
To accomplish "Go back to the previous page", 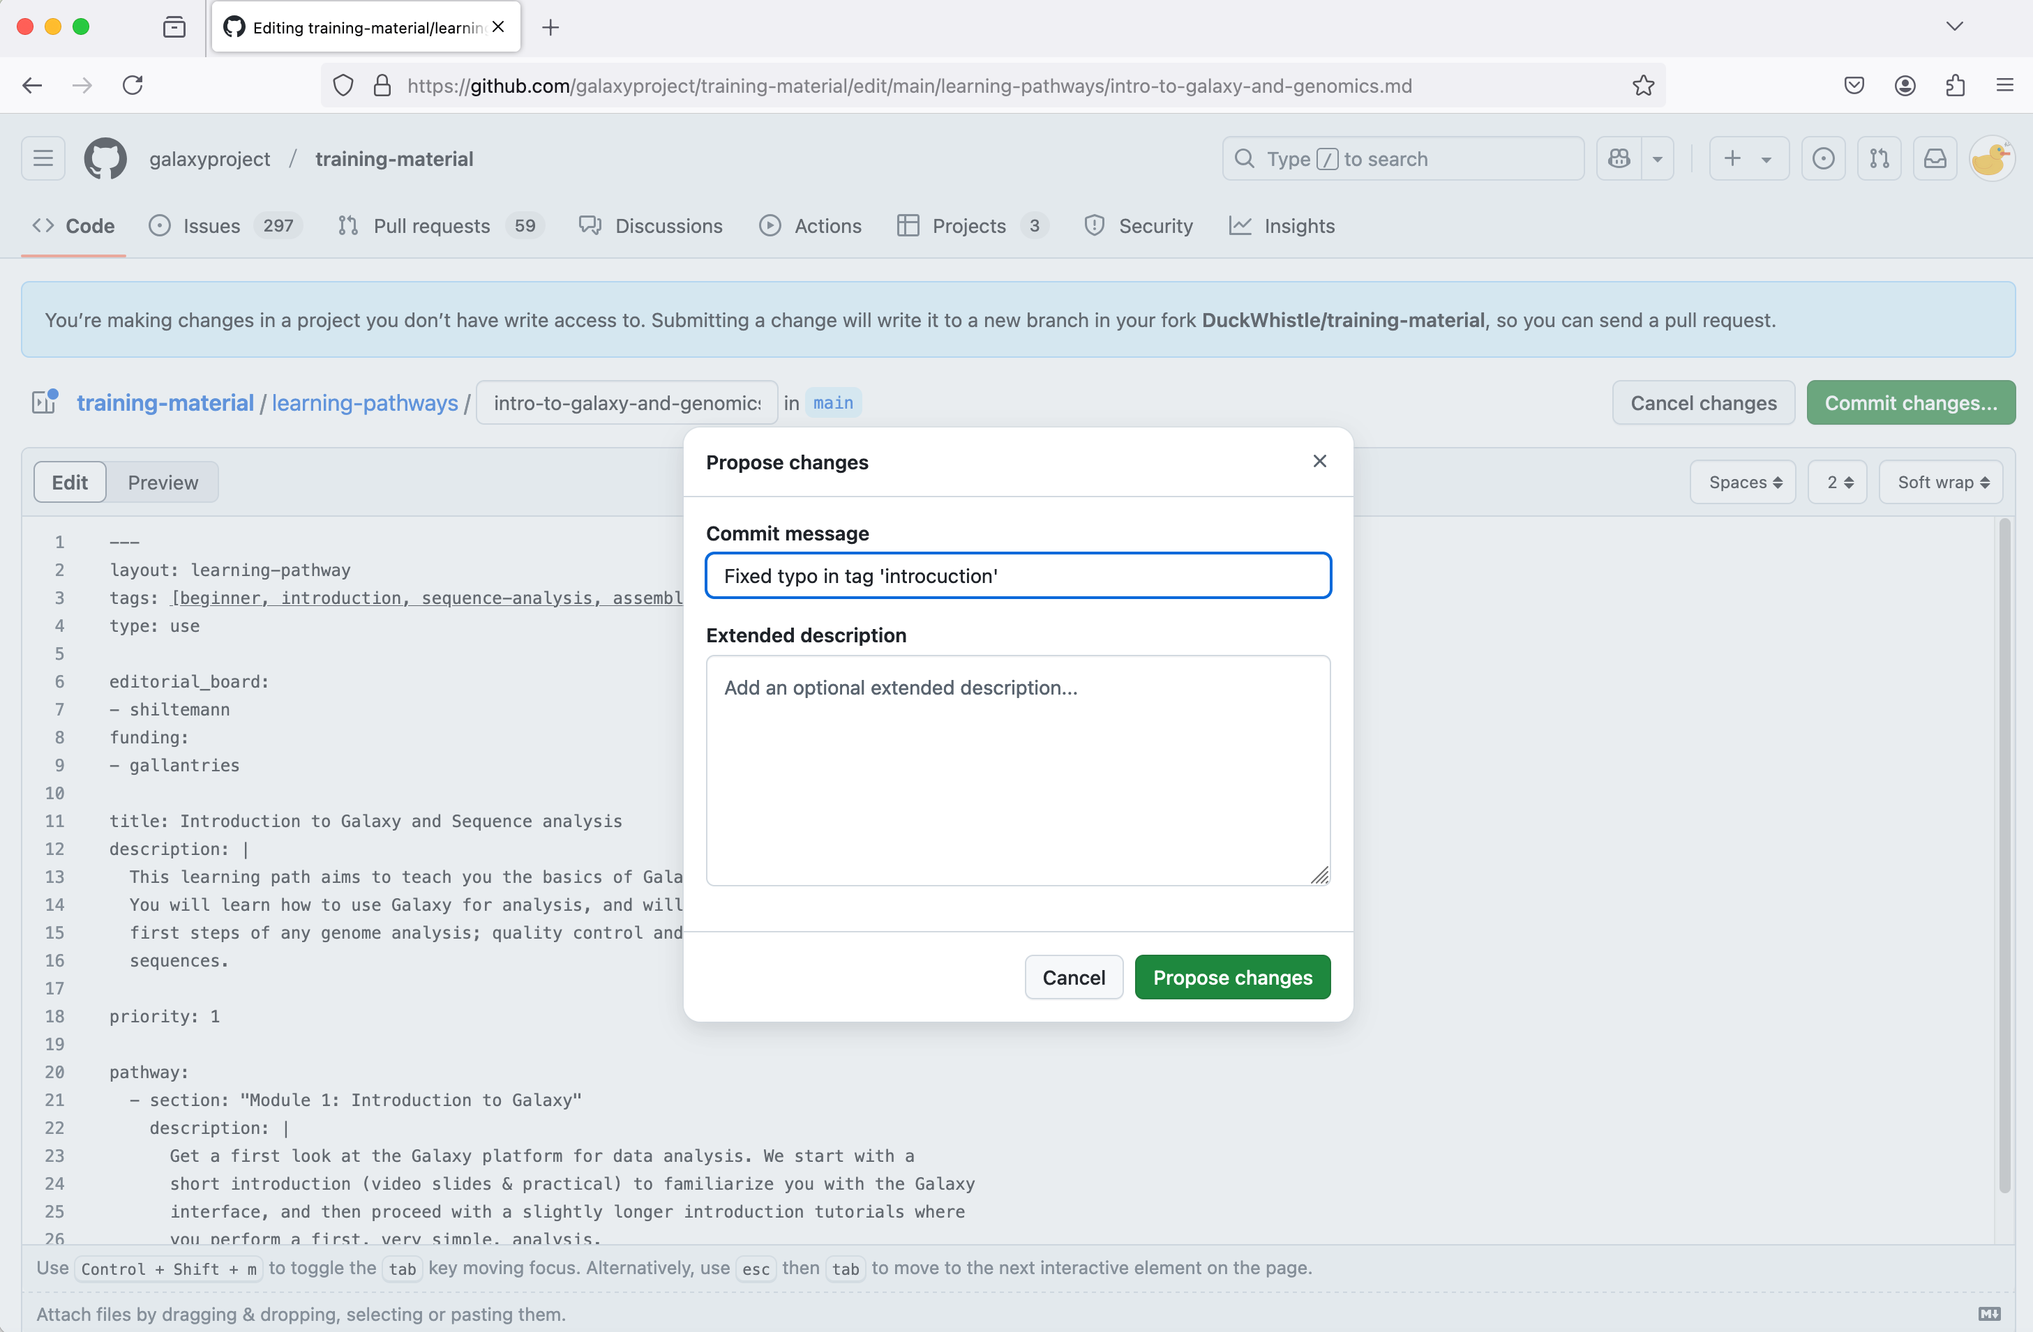I will (x=33, y=85).
